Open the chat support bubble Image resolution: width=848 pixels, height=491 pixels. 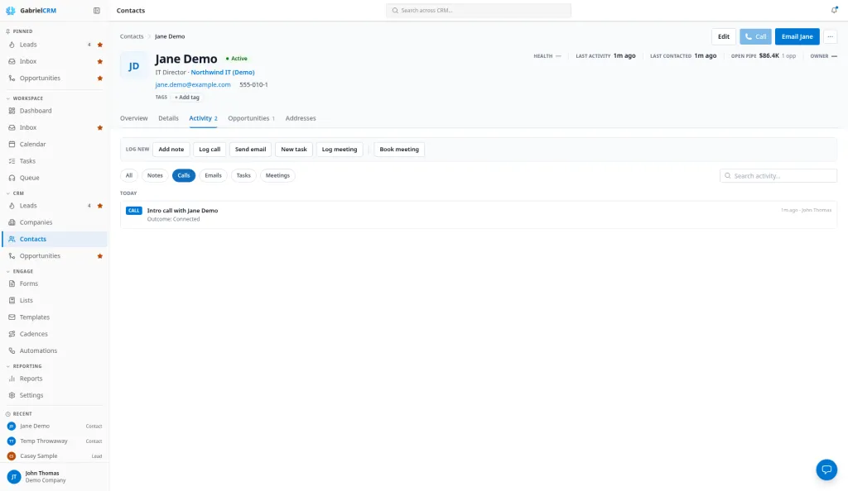tap(826, 470)
